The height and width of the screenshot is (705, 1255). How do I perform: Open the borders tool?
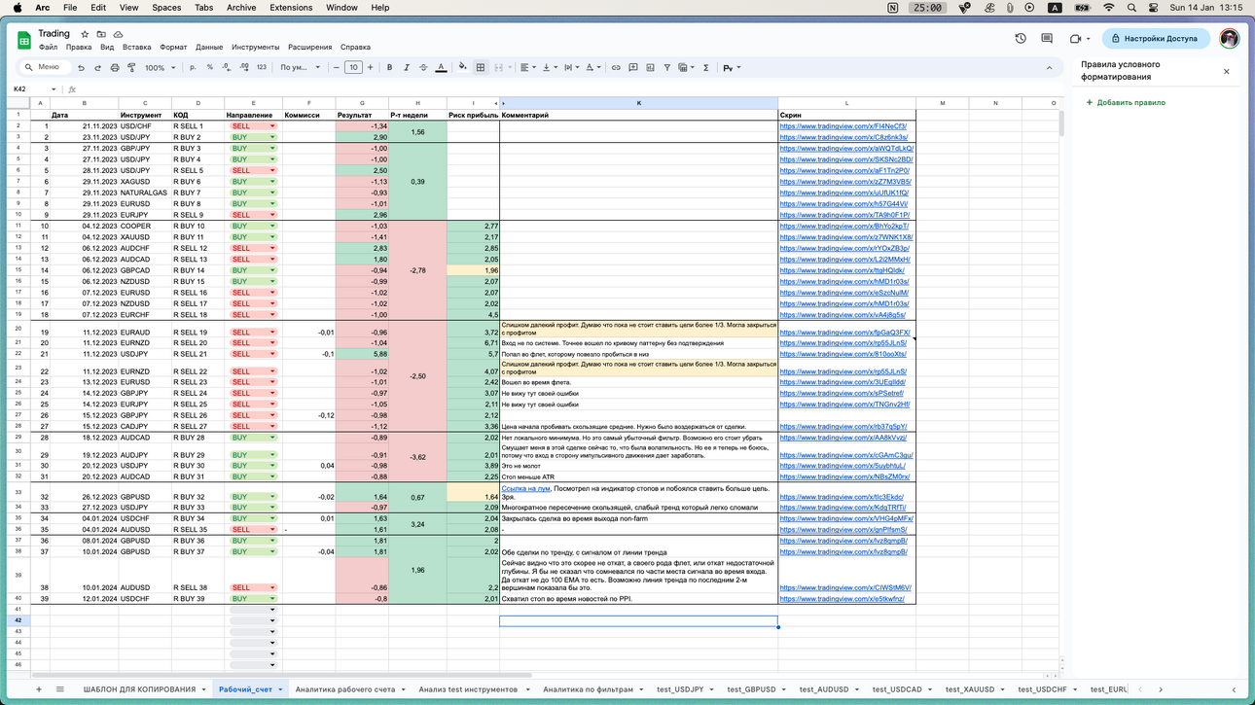481,68
